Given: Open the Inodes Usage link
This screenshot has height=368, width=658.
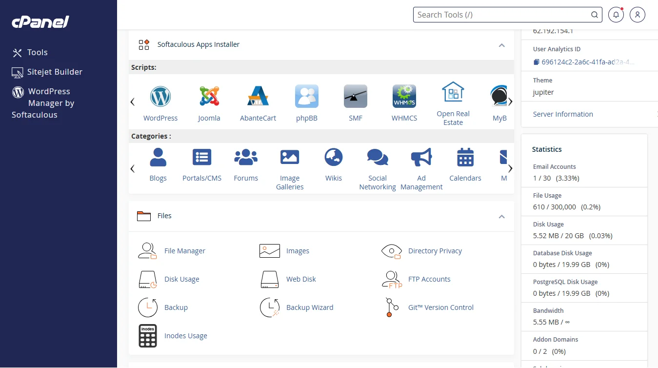Looking at the screenshot, I should (186, 336).
